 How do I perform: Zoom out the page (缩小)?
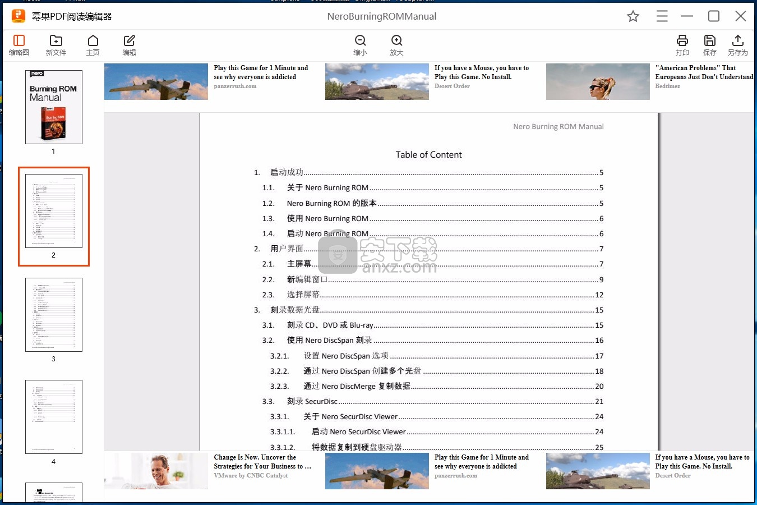(360, 45)
